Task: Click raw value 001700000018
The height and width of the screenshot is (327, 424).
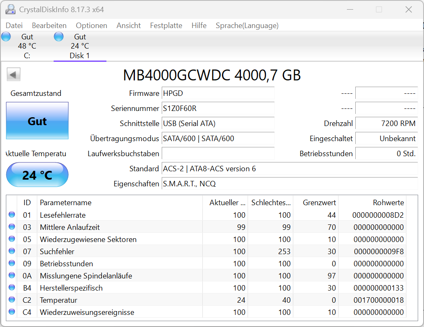Action: pyautogui.click(x=379, y=300)
